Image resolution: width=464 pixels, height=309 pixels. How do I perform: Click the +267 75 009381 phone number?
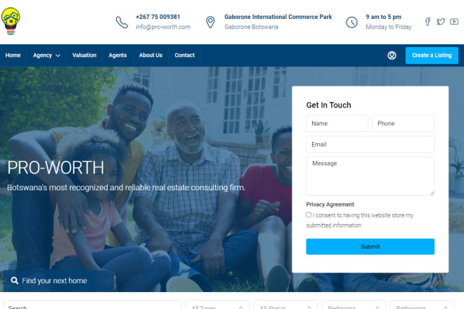(157, 17)
